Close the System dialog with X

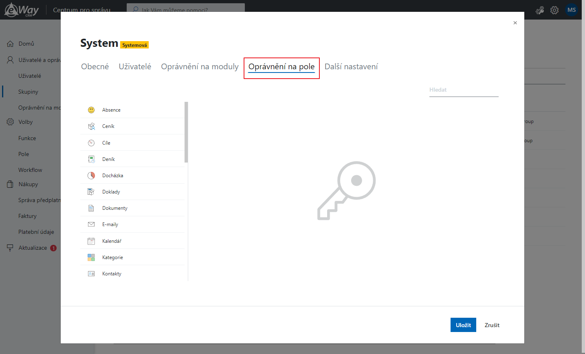pos(515,23)
